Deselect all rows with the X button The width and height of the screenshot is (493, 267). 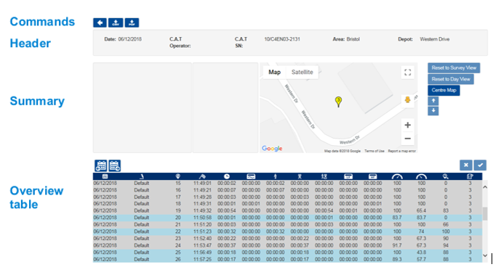pyautogui.click(x=466, y=165)
